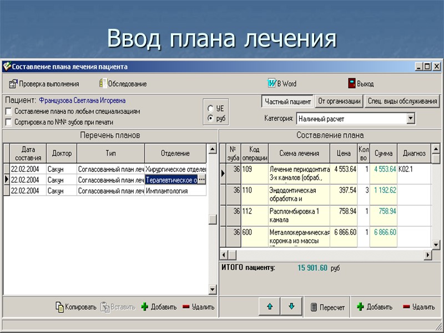Image resolution: width=444 pixels, height=333 pixels.
Task: Click the Тип column header
Action: tap(110, 153)
